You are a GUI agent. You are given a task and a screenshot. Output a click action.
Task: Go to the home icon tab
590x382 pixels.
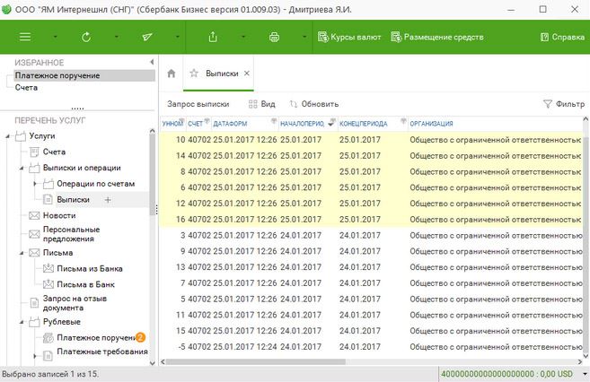172,74
